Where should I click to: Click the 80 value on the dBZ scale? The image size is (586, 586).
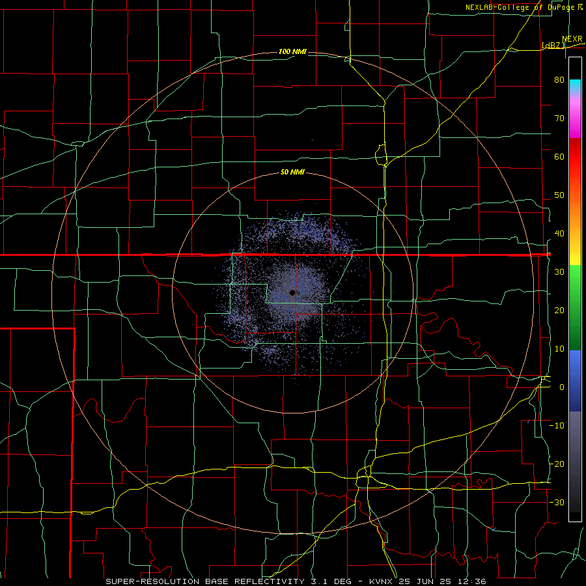pyautogui.click(x=559, y=80)
